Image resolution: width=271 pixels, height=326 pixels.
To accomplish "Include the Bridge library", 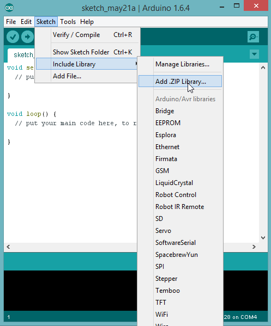I will point(180,111).
